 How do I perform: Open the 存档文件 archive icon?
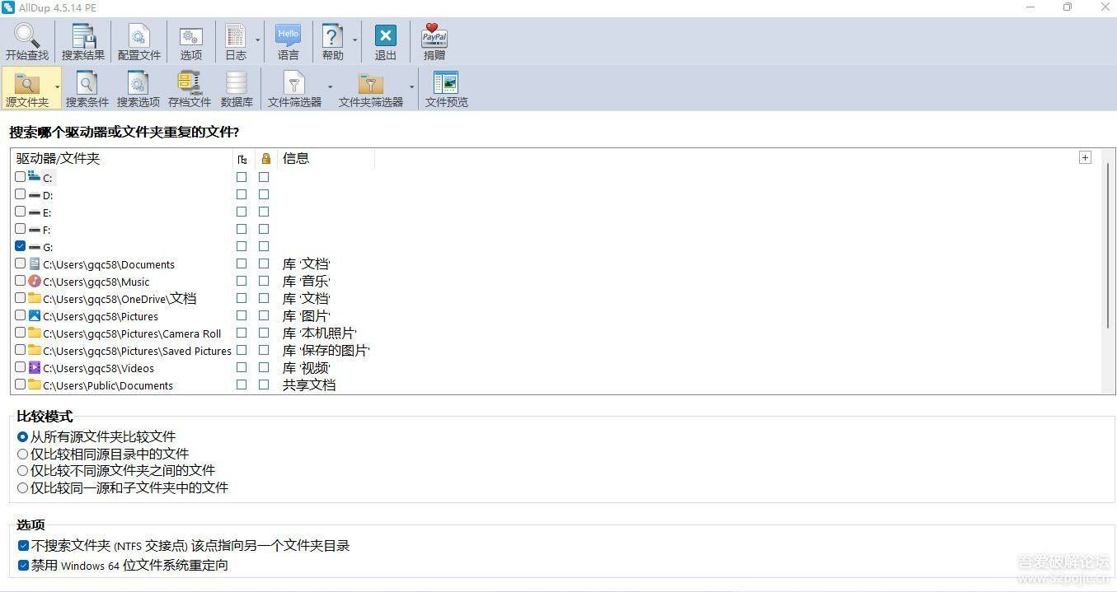[190, 84]
